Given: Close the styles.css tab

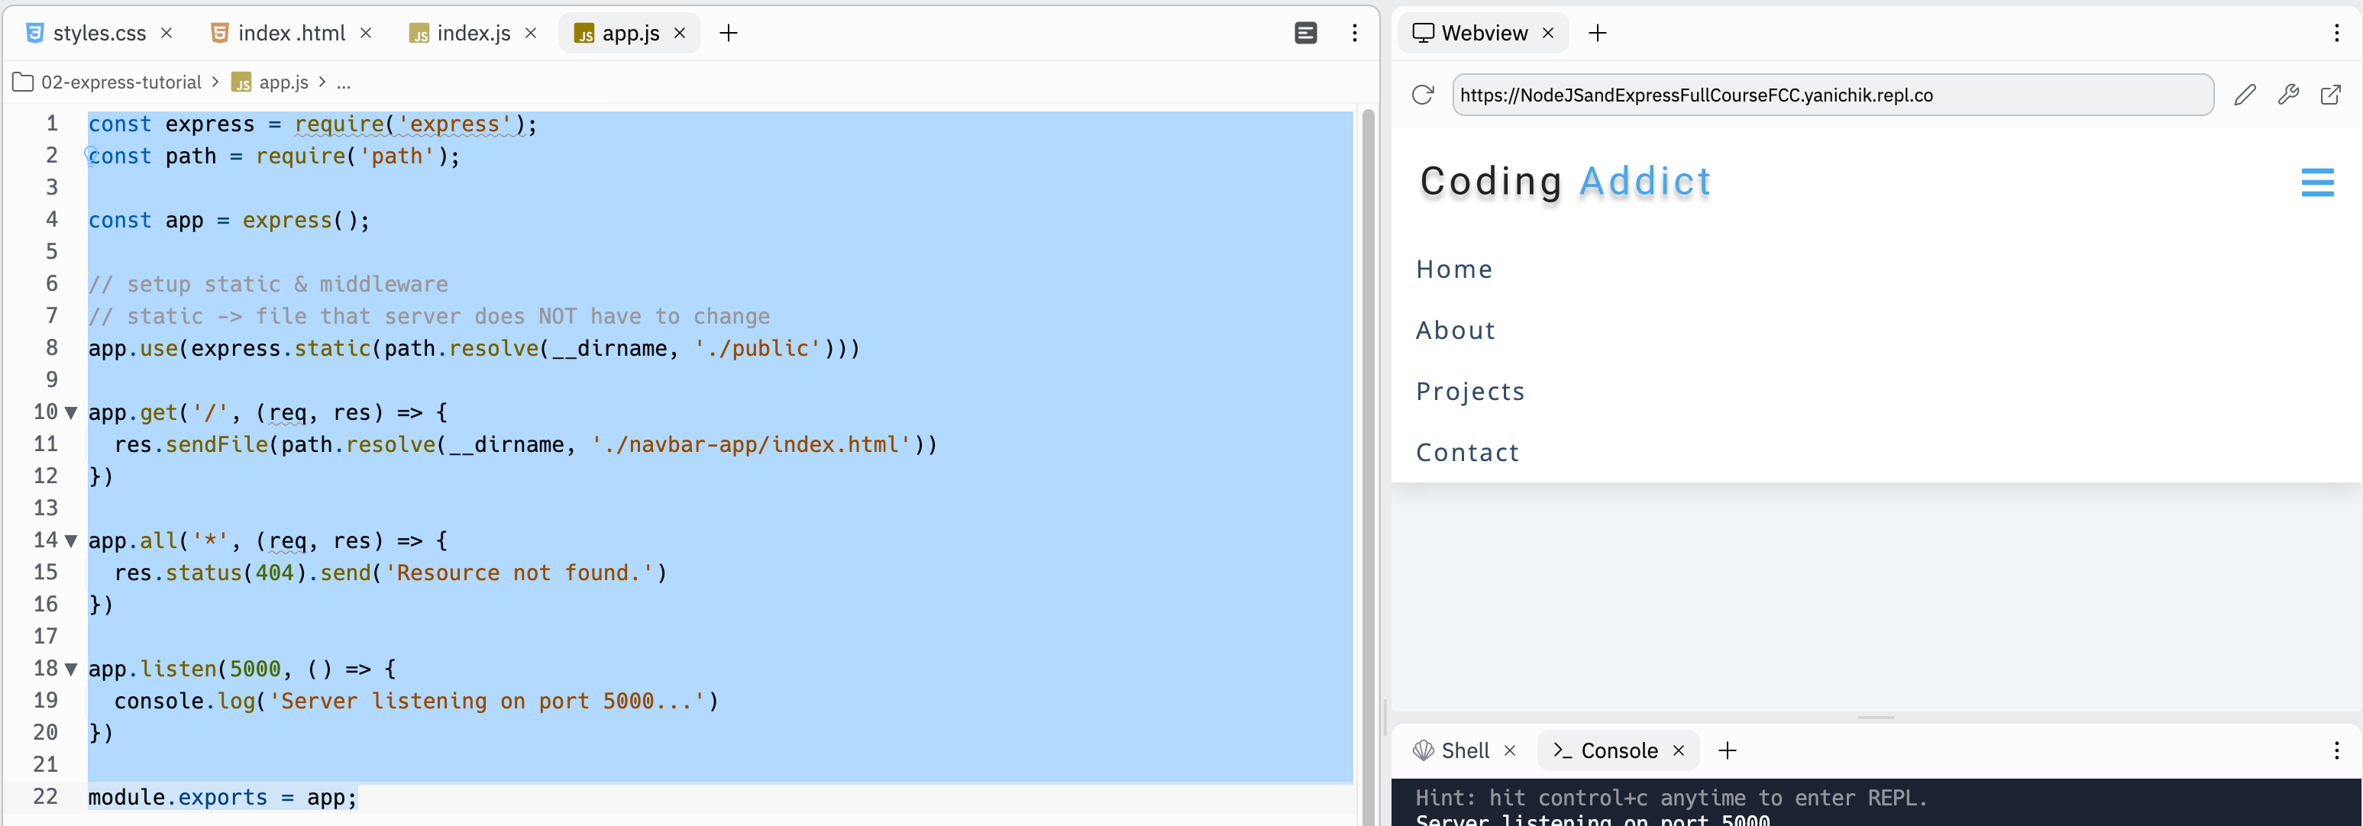Looking at the screenshot, I should click(x=167, y=33).
